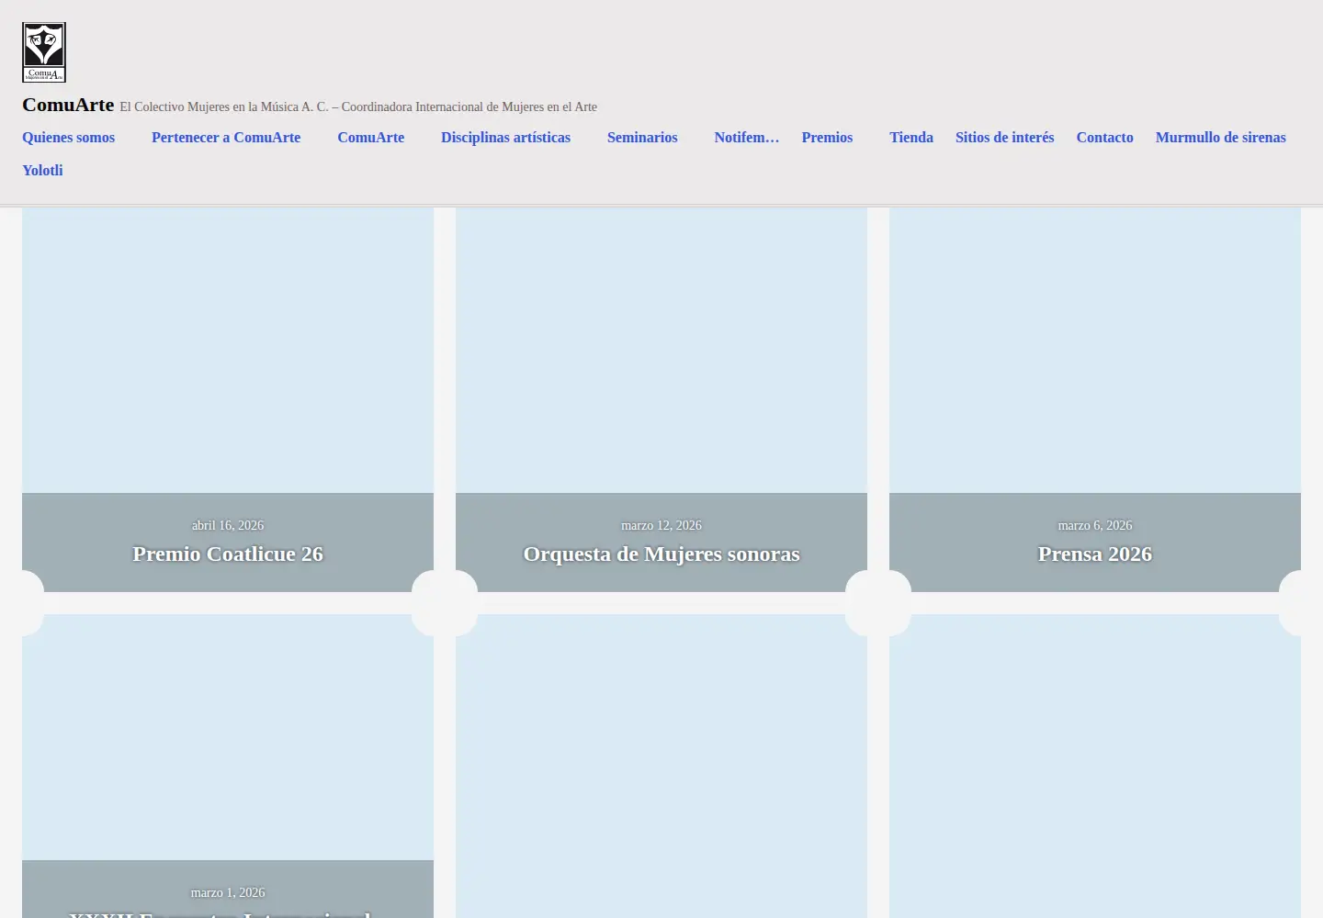Click the image above Orquesta de Mujeres sonoras

[x=661, y=350]
